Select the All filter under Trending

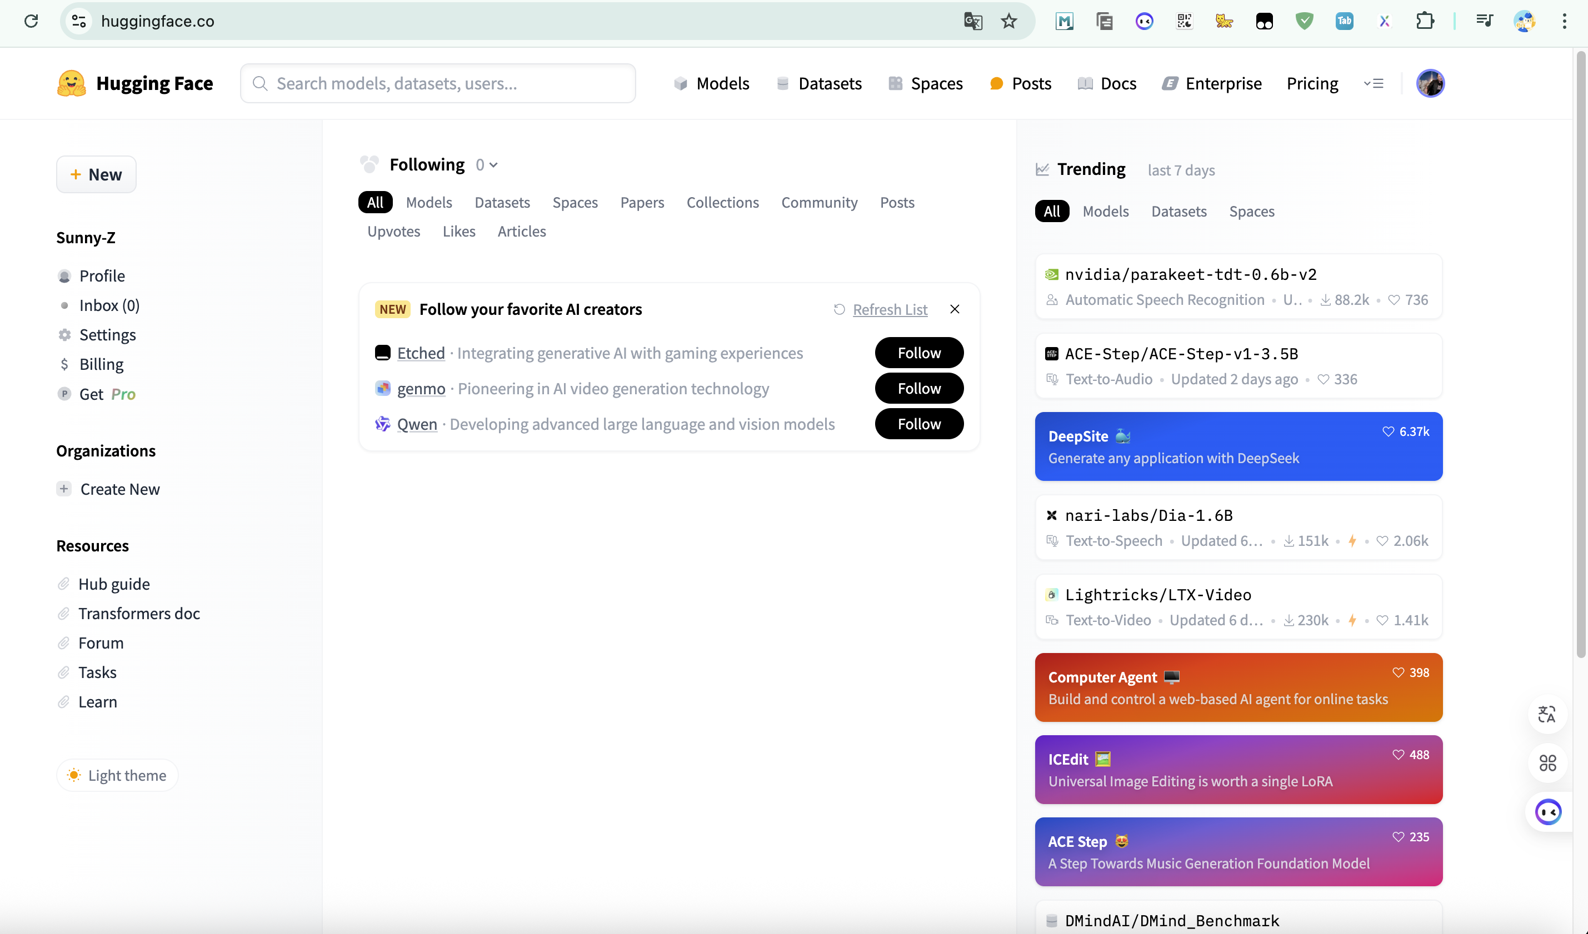(x=1052, y=212)
